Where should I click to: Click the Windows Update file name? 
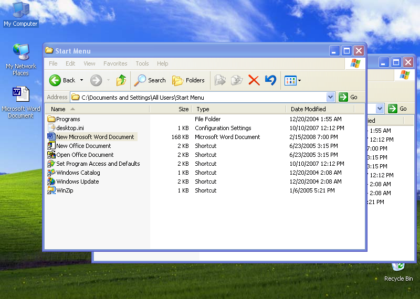point(77,181)
